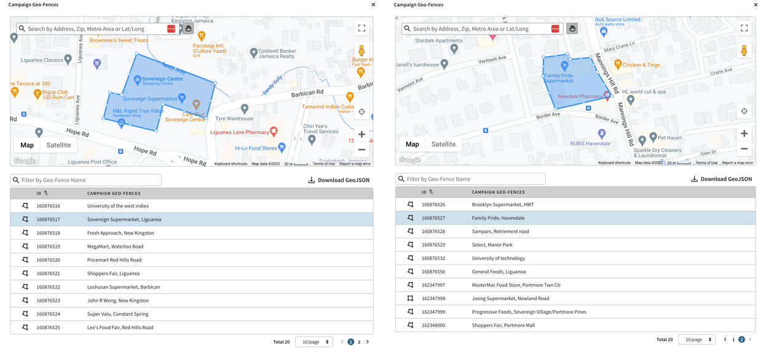
Task: Click geo-fence icon for MegaMart, Waterloo Road
Action: coord(25,247)
